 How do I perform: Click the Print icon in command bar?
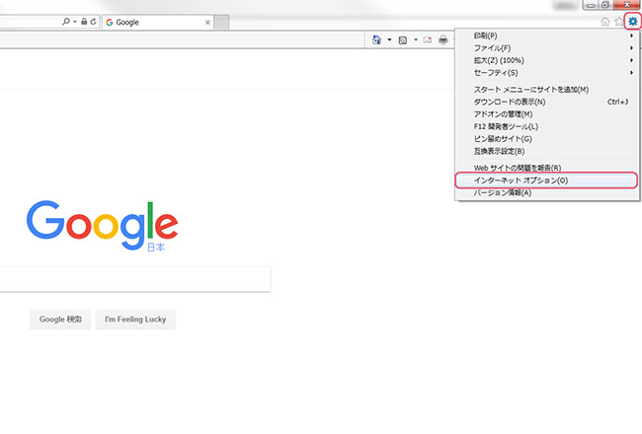tap(443, 39)
